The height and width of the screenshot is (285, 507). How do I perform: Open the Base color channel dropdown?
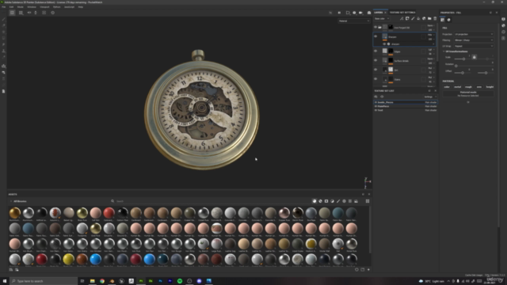[x=382, y=19]
